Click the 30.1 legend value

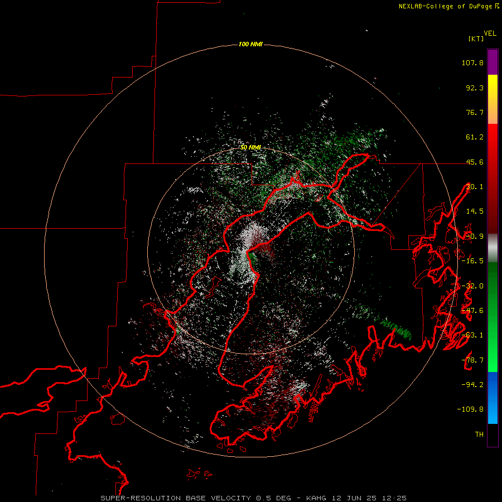pyautogui.click(x=475, y=187)
